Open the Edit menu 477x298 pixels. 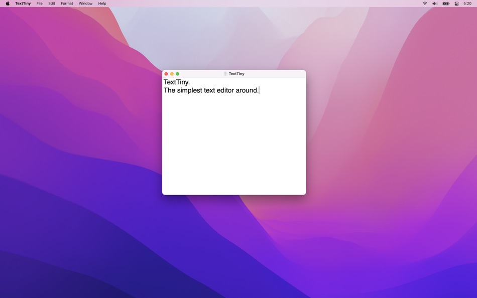52,4
